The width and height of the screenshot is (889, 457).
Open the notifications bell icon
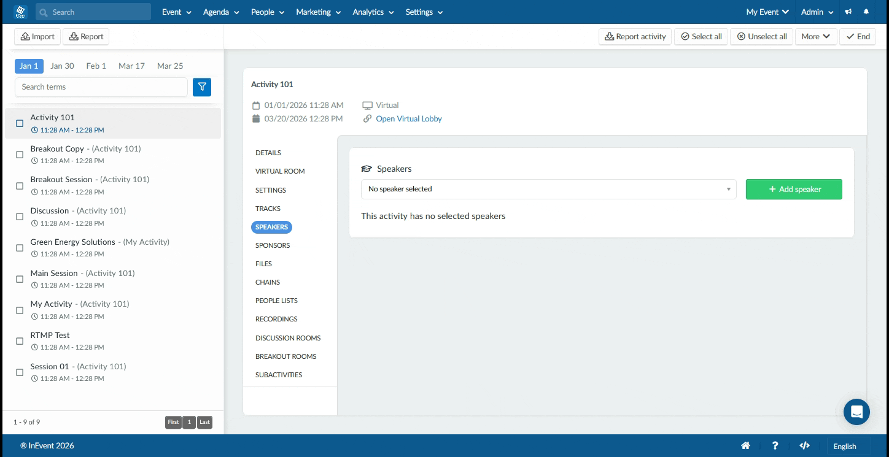[x=866, y=12]
